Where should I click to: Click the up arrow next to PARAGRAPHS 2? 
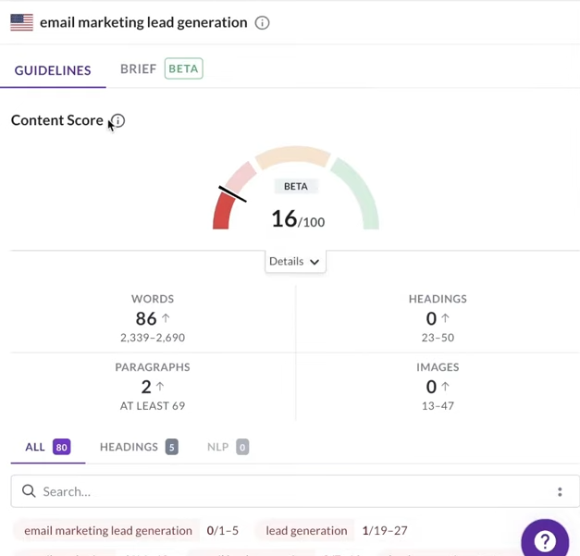coord(160,387)
